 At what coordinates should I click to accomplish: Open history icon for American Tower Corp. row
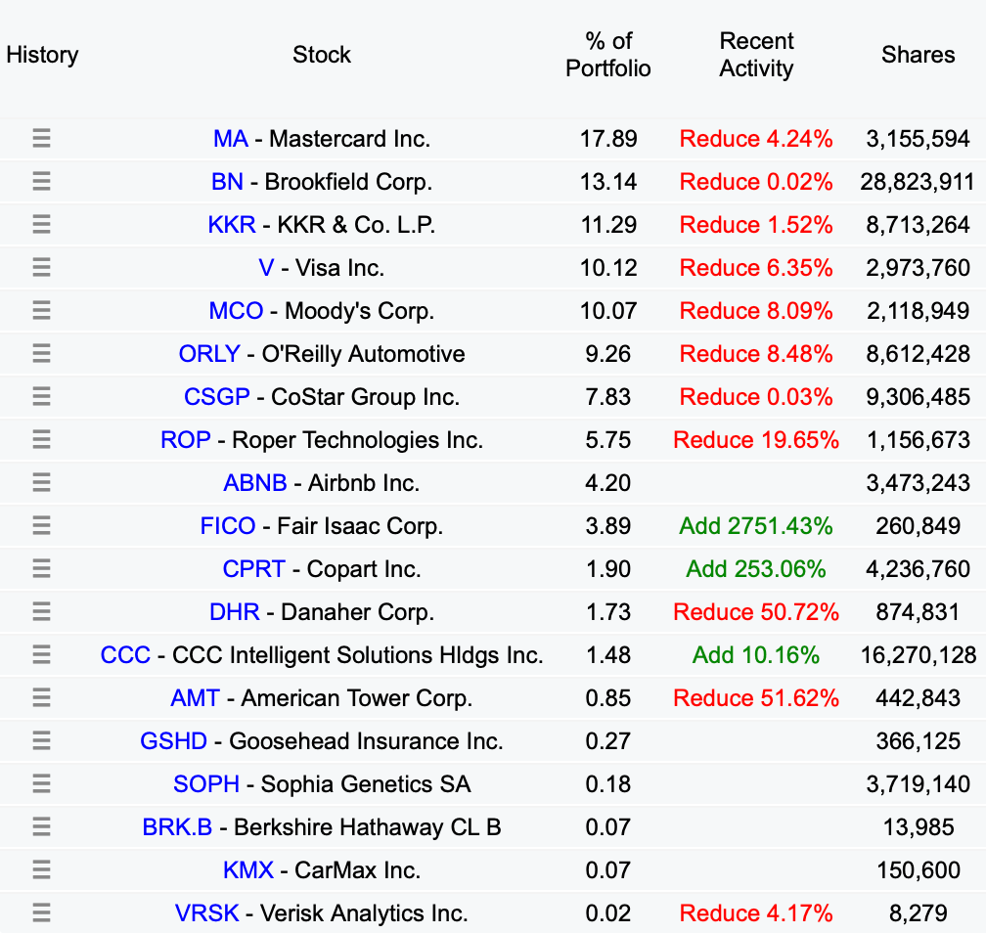pyautogui.click(x=41, y=698)
